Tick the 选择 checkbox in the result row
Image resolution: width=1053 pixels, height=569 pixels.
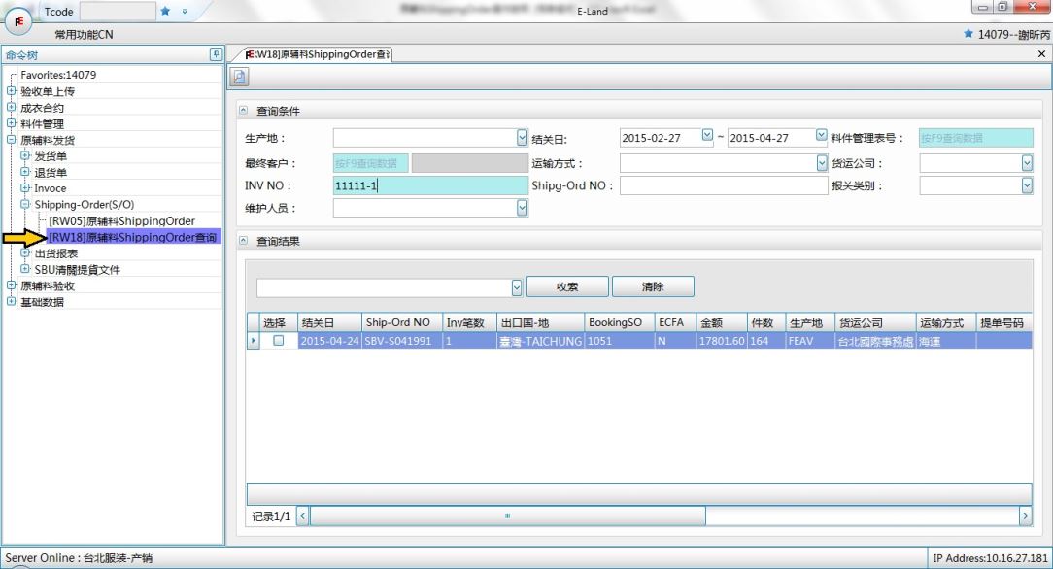(x=279, y=342)
